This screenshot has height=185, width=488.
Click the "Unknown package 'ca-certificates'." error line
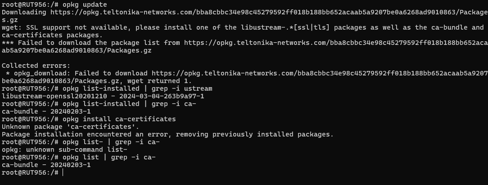tap(63, 127)
